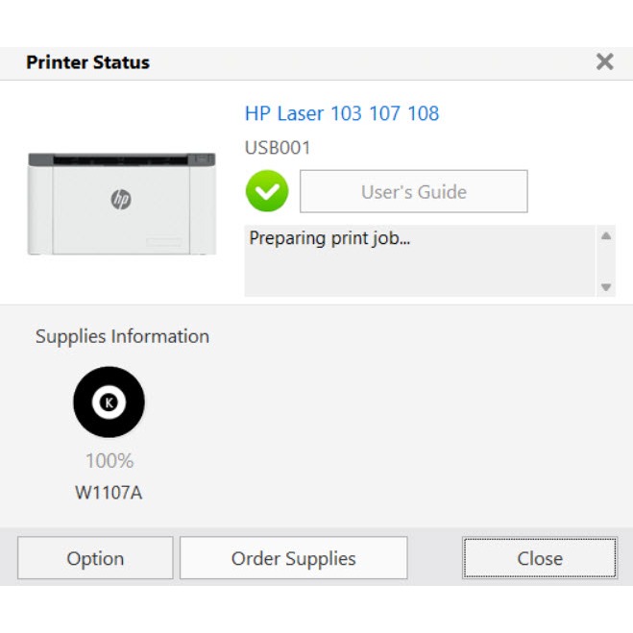The height and width of the screenshot is (633, 633).
Task: Close the dialog using the title bar X
Action: click(604, 62)
